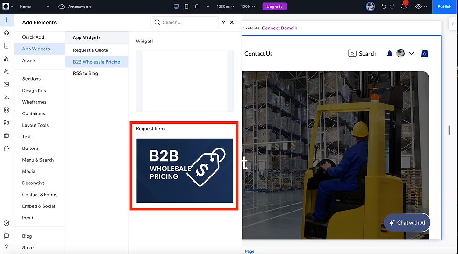The height and width of the screenshot is (254, 458).
Task: Close the Add Elements panel
Action: tap(232, 22)
